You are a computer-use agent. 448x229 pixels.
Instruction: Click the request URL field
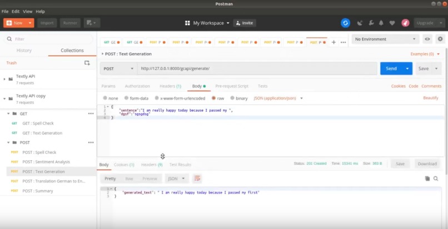[x=257, y=69]
